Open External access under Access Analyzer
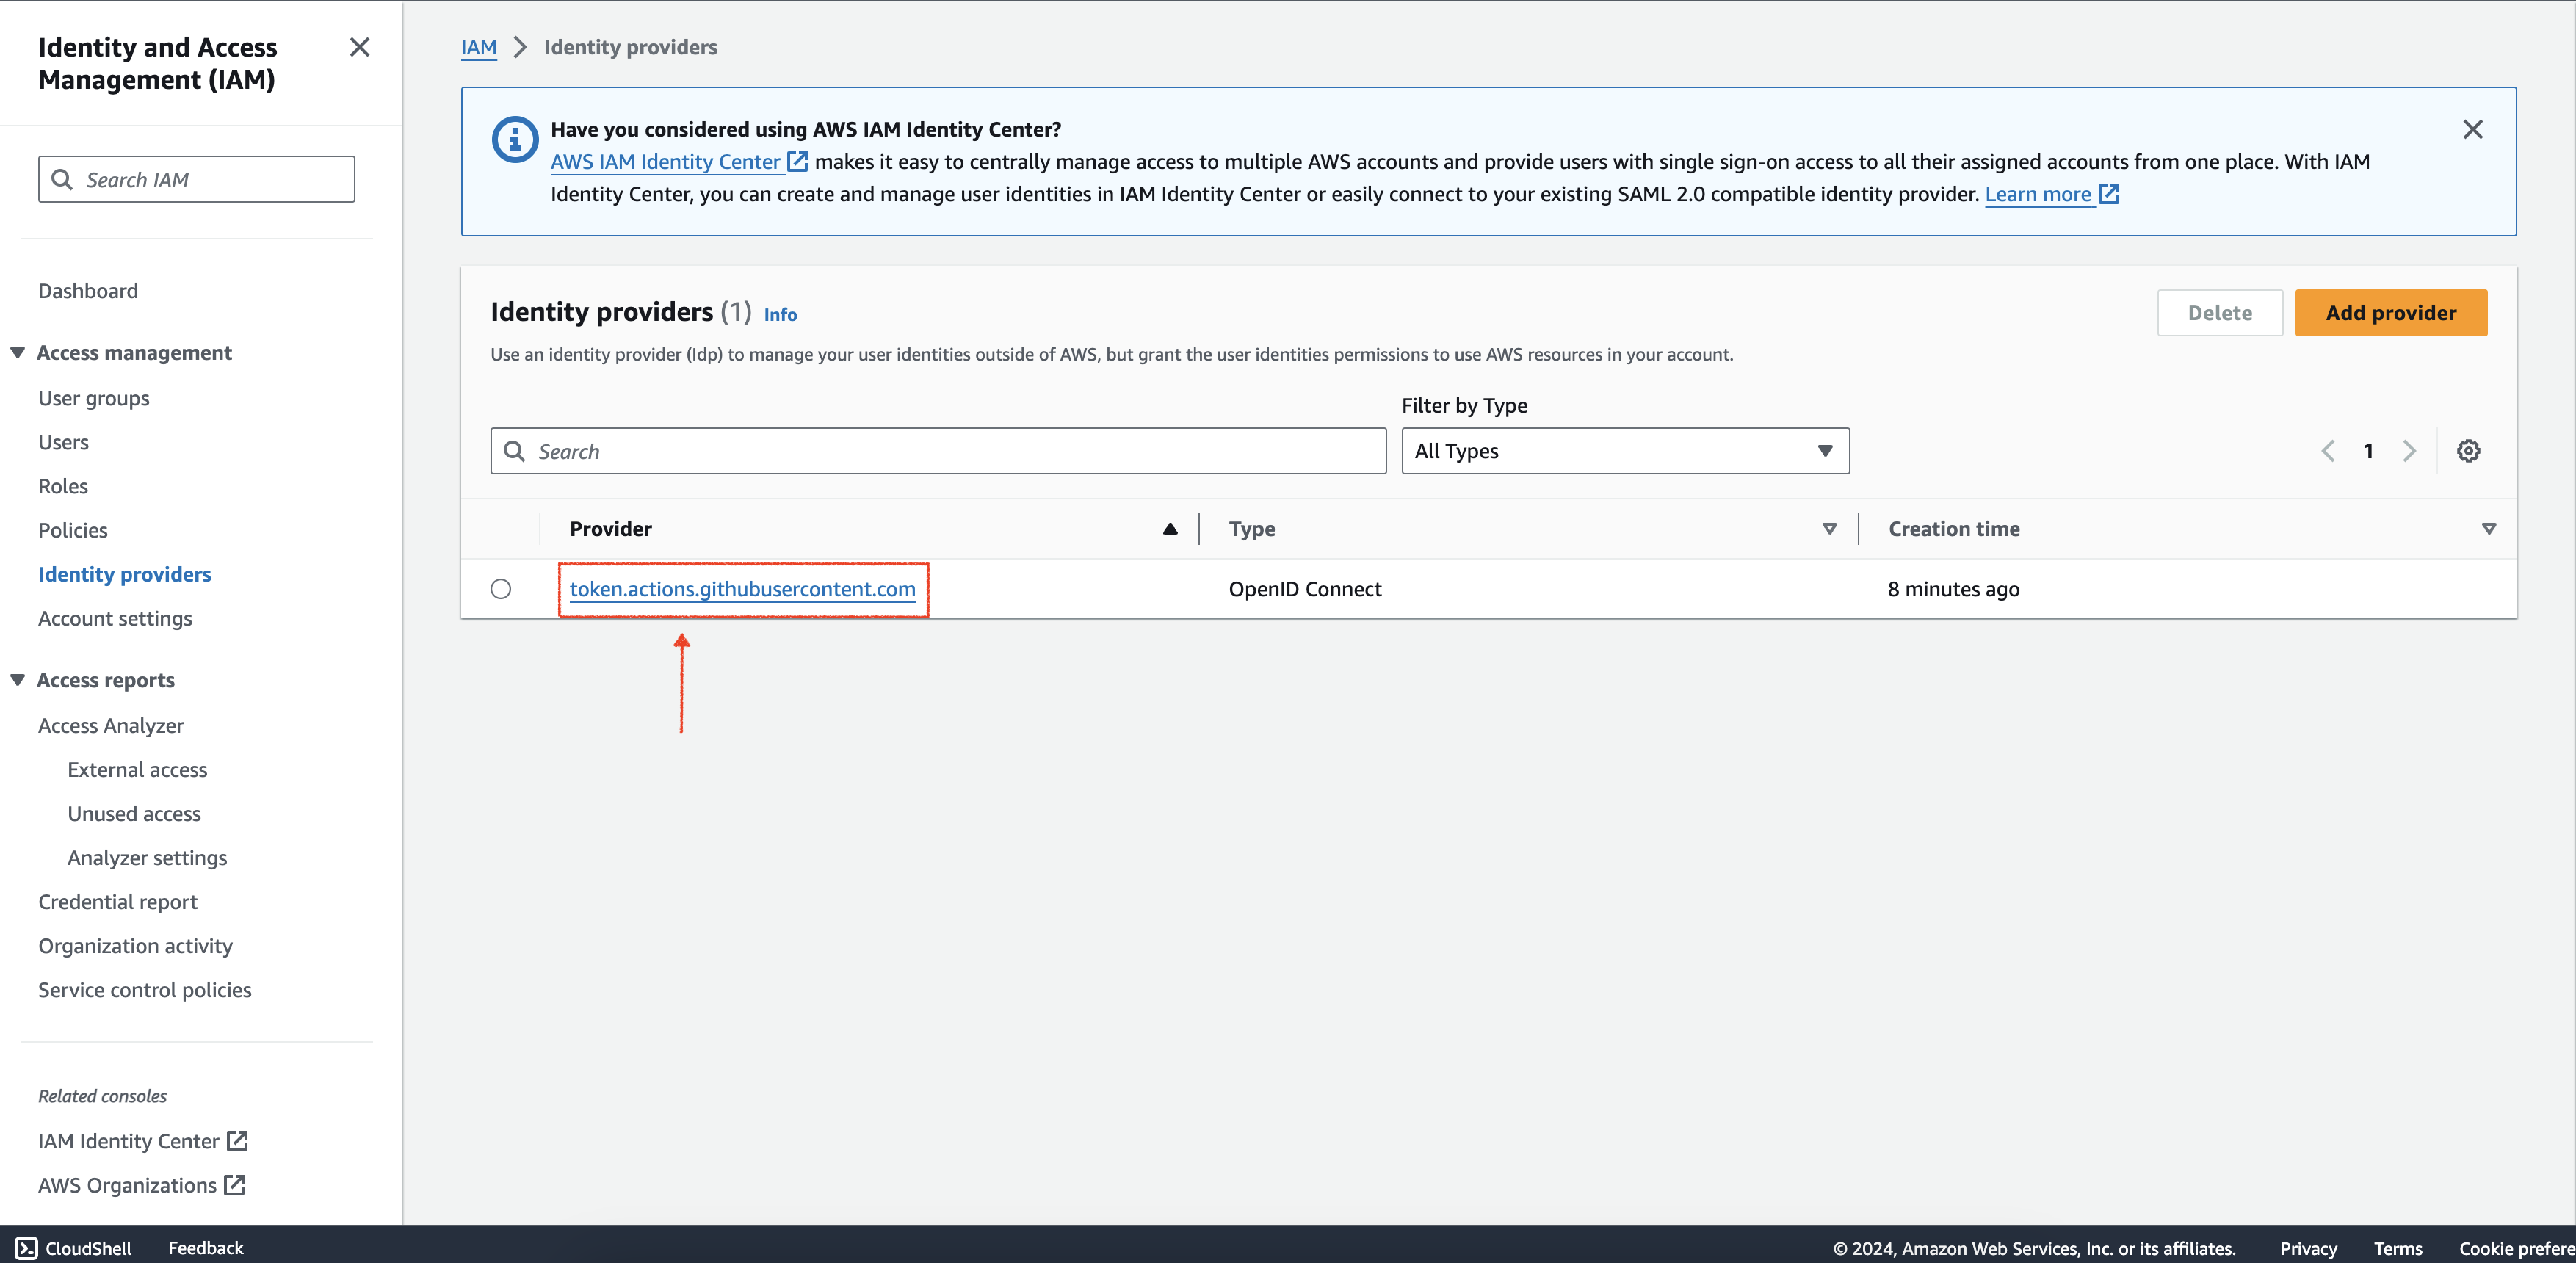This screenshot has width=2576, height=1263. tap(137, 769)
